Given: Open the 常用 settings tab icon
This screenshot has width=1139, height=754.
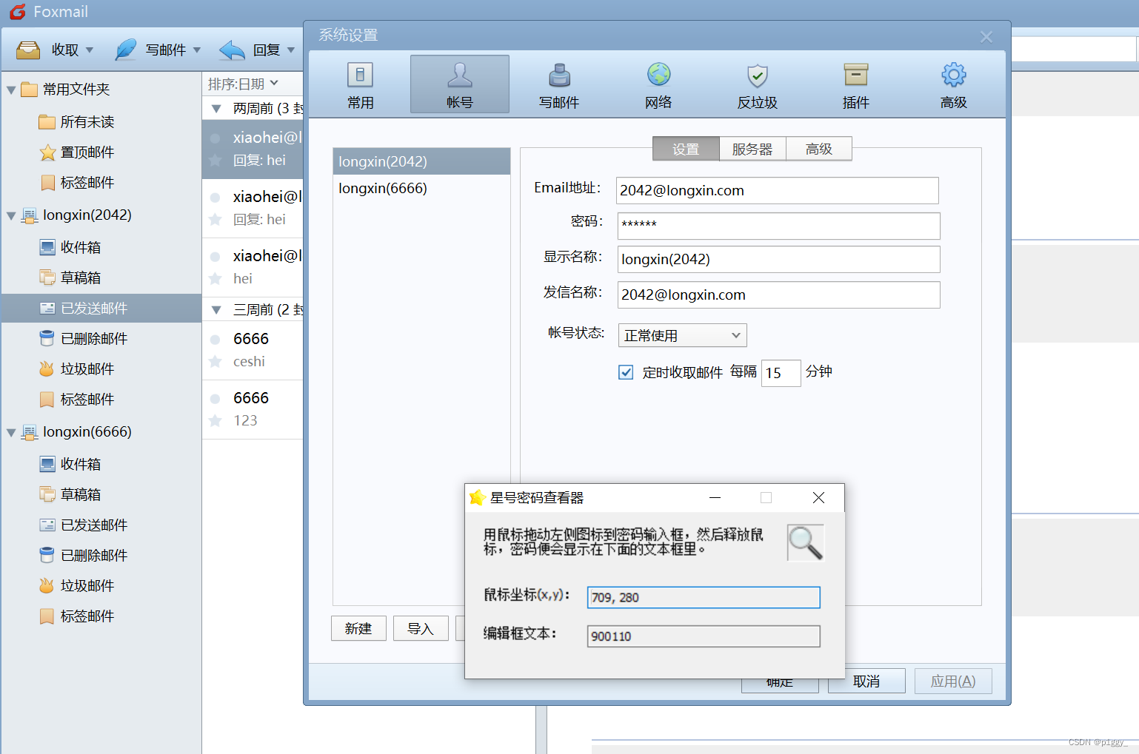Looking at the screenshot, I should click(360, 75).
